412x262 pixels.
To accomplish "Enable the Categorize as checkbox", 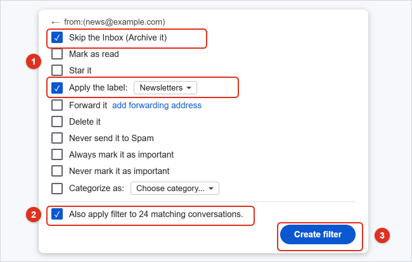I will click(57, 189).
